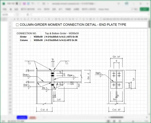Click the 'W200x59' value in the Column row
The width and height of the screenshot is (151, 123).
[38, 40]
